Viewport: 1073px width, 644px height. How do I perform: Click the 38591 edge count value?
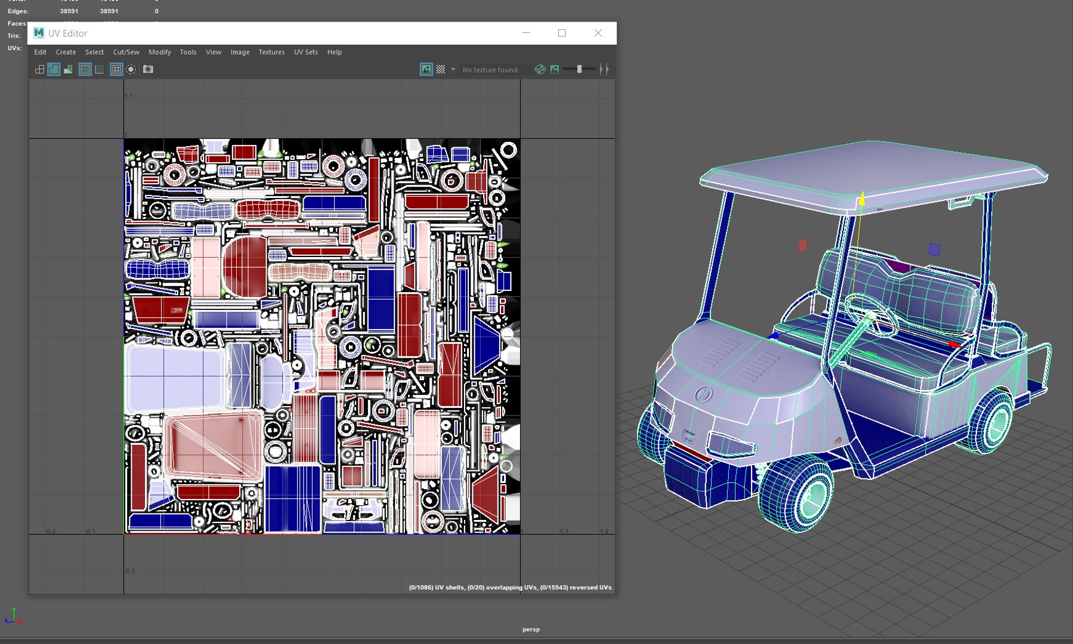(69, 11)
